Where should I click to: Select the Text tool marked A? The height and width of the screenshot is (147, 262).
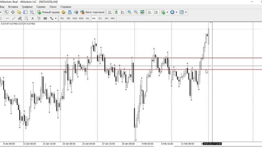tap(33, 18)
